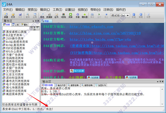Open the 编辑(E) menu

(20, 10)
